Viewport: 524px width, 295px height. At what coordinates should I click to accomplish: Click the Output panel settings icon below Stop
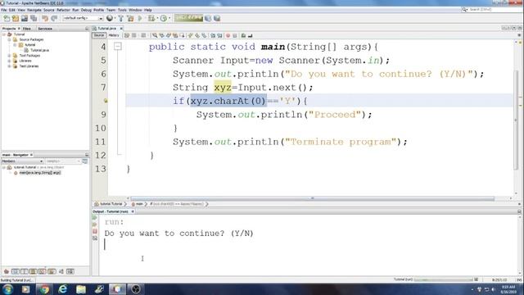coord(95,238)
